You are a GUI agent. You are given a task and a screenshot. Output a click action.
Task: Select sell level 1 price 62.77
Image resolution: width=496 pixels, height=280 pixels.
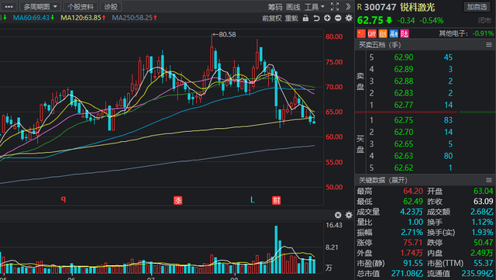coord(404,105)
